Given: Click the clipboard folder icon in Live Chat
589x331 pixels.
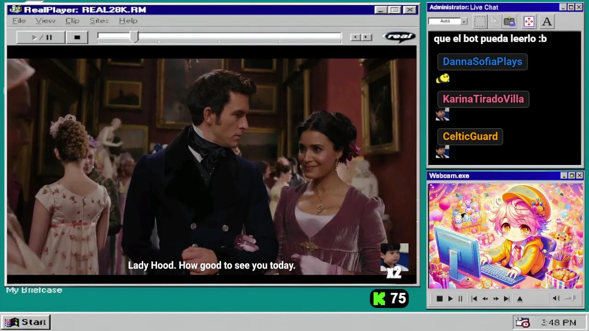Looking at the screenshot, I should pyautogui.click(x=509, y=21).
